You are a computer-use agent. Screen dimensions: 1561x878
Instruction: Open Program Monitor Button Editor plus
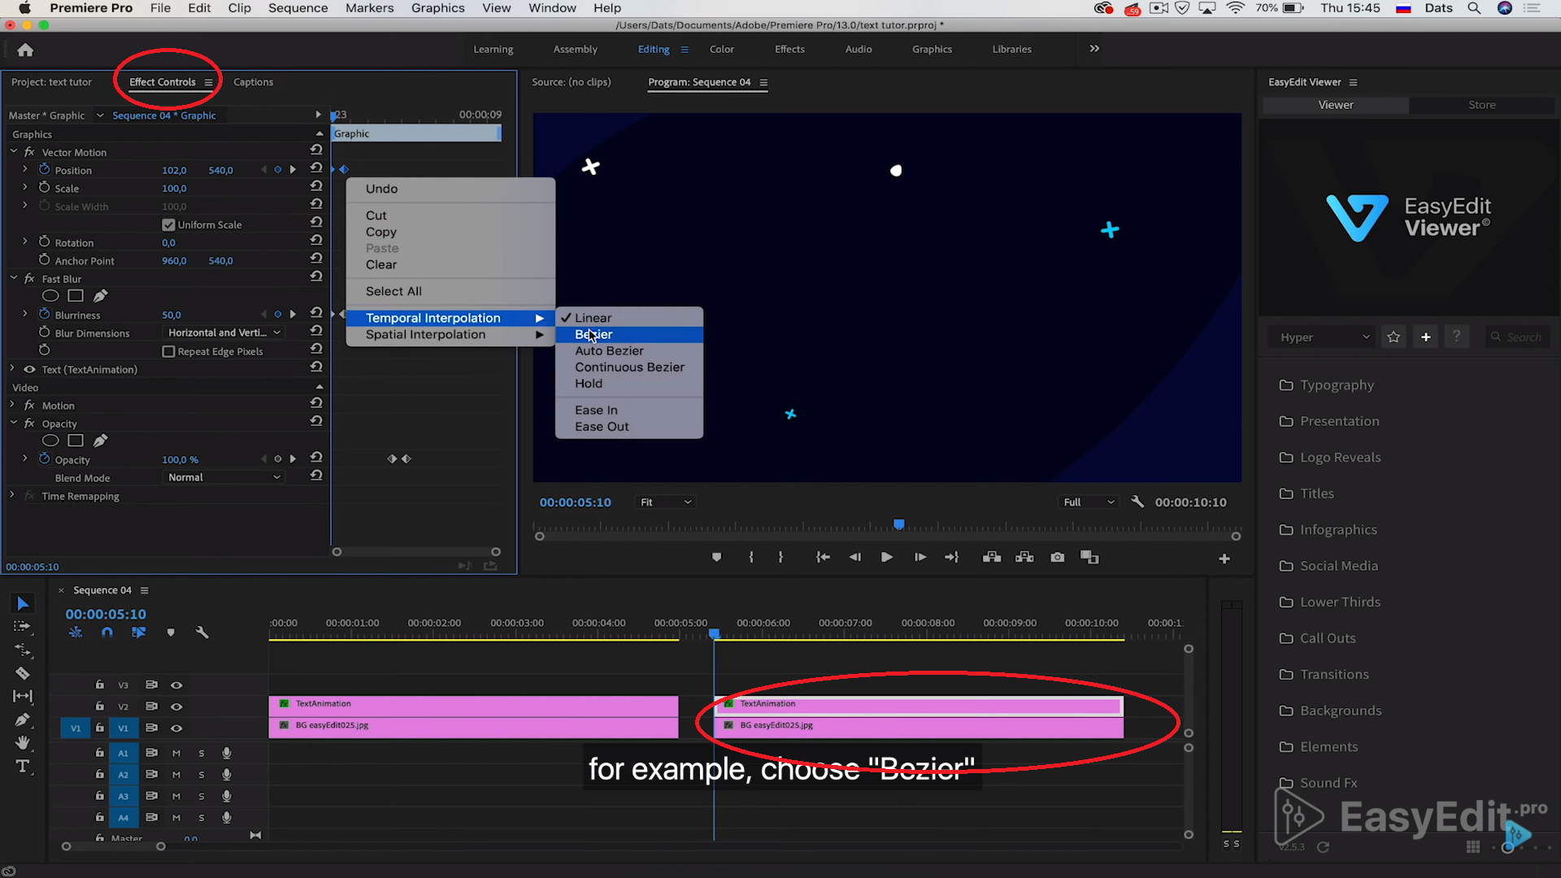coord(1224,559)
